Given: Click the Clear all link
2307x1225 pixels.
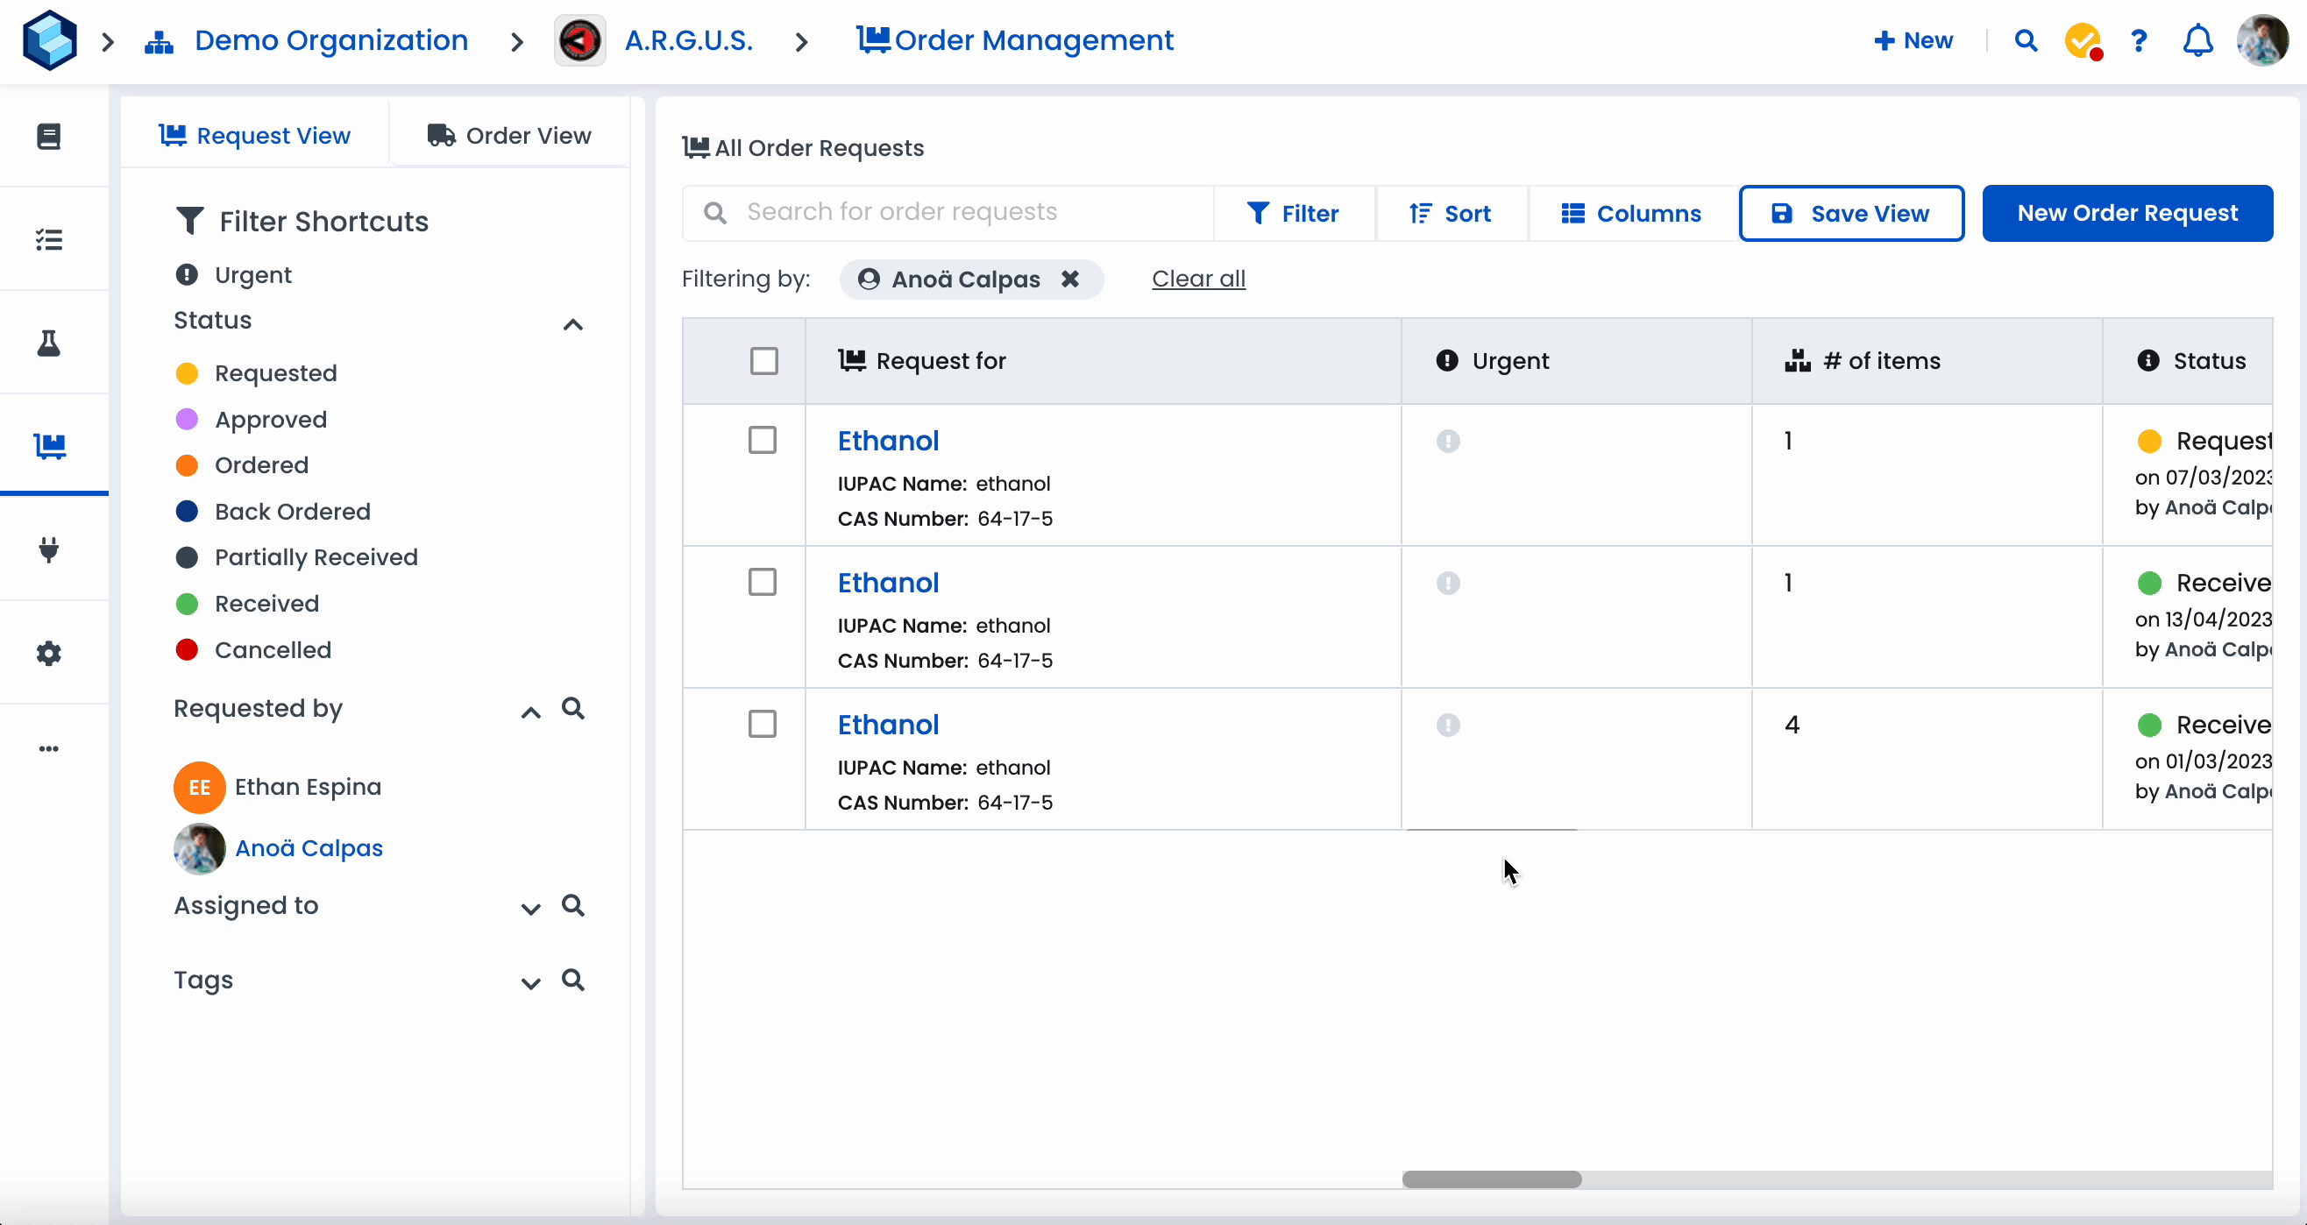Looking at the screenshot, I should point(1198,280).
